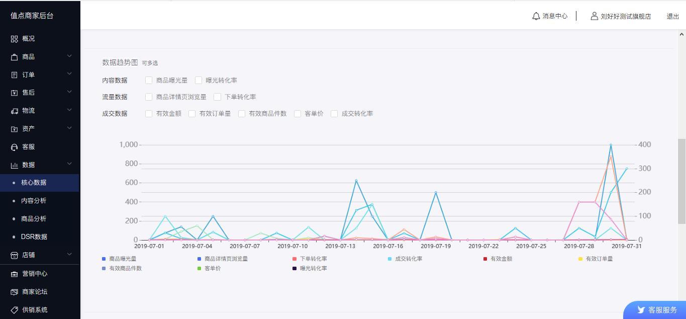Image resolution: width=686 pixels, height=319 pixels.
Task: Toggle 有效订单量 legend swatch
Action: click(x=580, y=259)
